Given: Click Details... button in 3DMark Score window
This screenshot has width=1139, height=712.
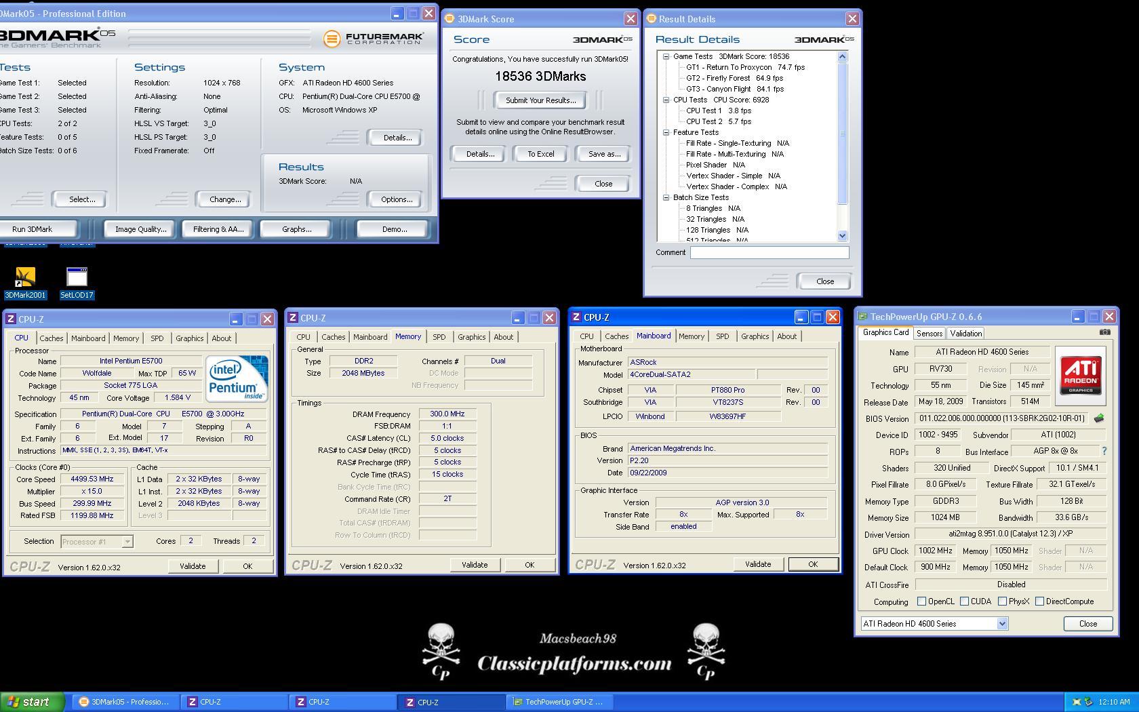Looking at the screenshot, I should [x=480, y=154].
